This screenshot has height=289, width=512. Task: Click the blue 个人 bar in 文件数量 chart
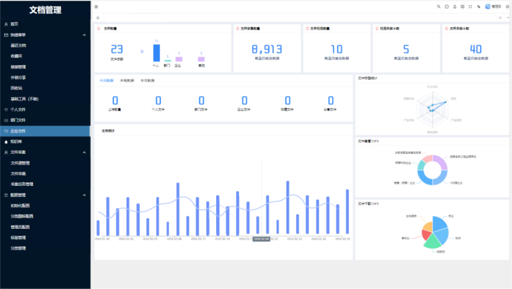point(156,52)
